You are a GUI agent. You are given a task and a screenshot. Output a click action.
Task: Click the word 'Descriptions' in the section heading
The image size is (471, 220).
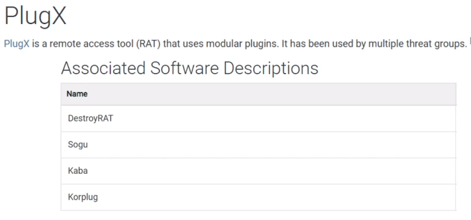coord(271,69)
